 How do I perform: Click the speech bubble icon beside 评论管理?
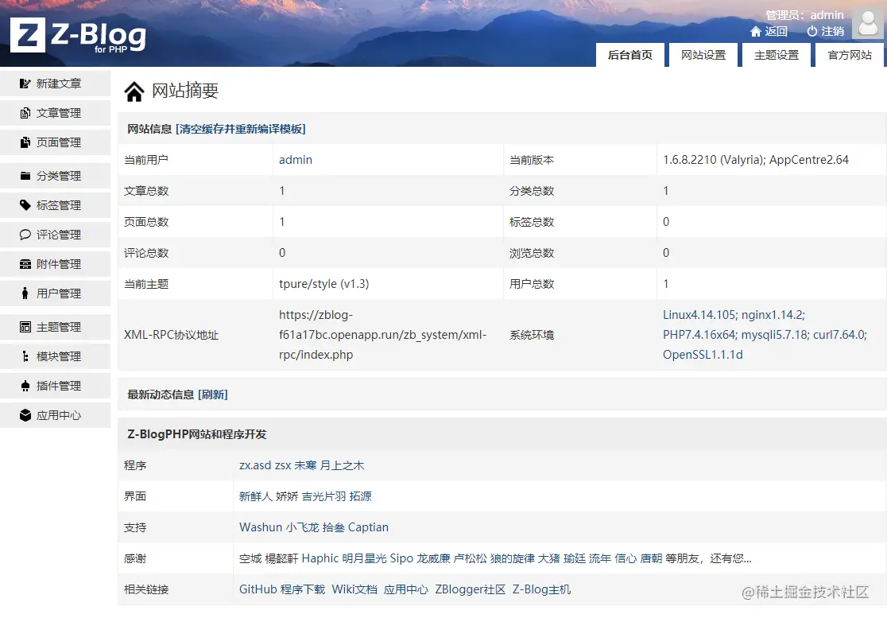pyautogui.click(x=25, y=235)
